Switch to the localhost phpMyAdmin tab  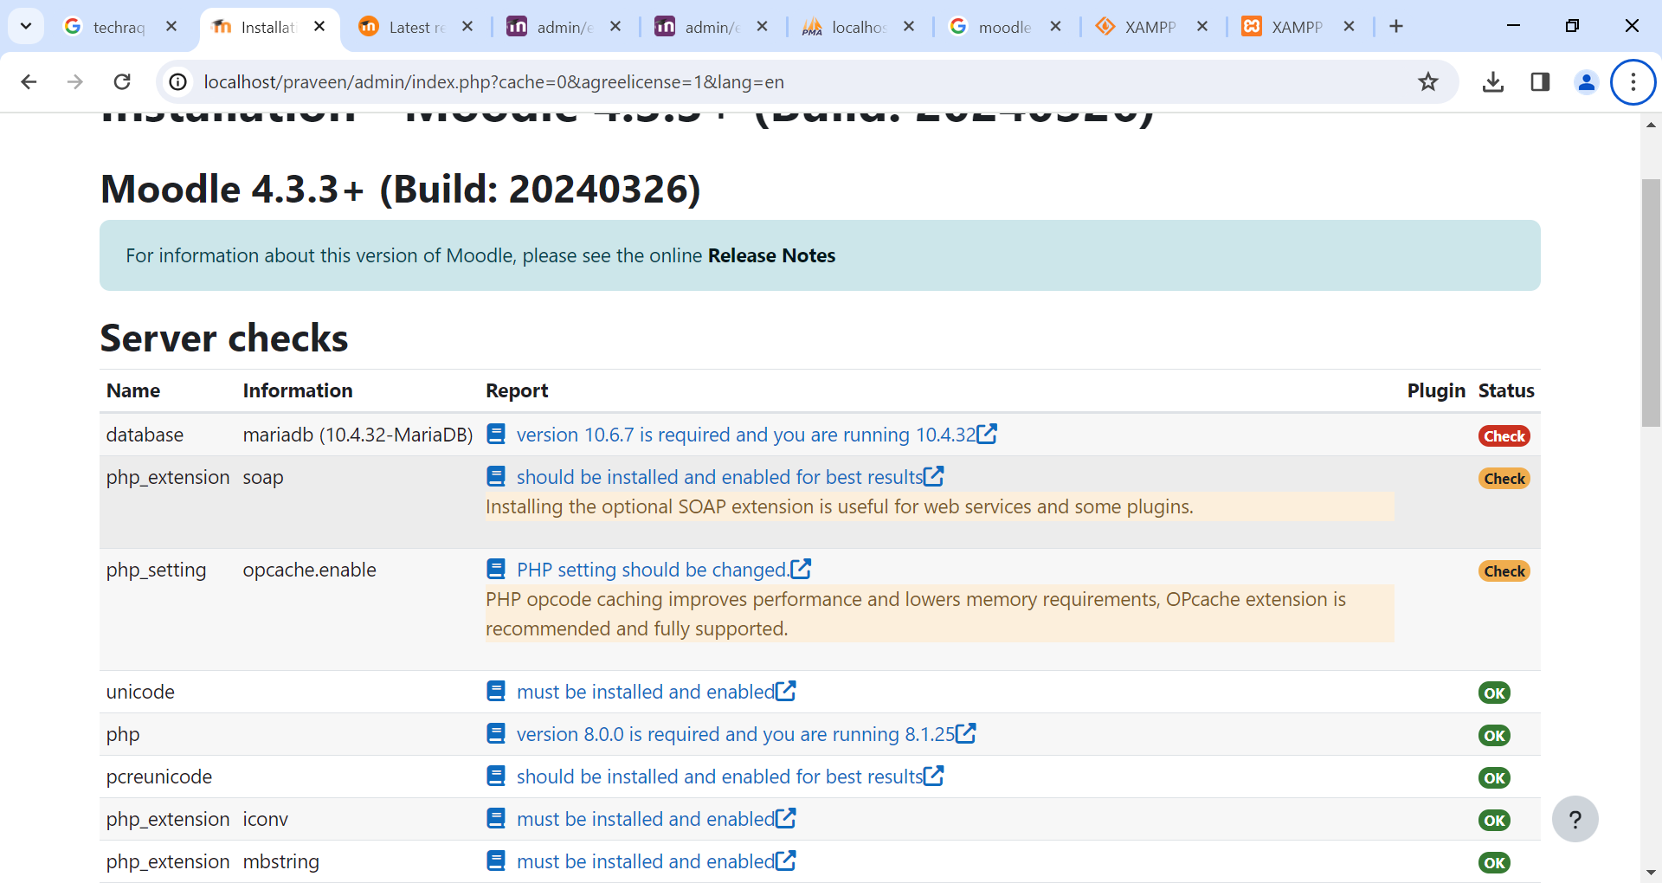click(857, 27)
